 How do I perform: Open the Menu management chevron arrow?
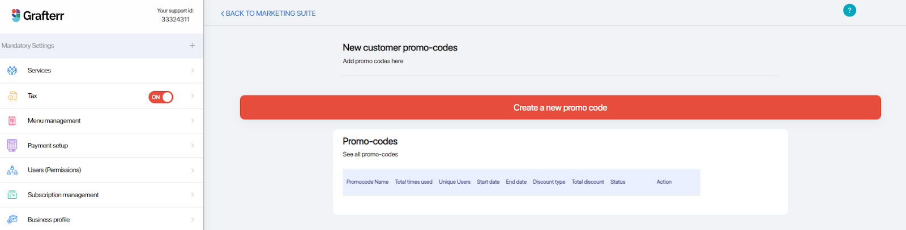coord(193,121)
